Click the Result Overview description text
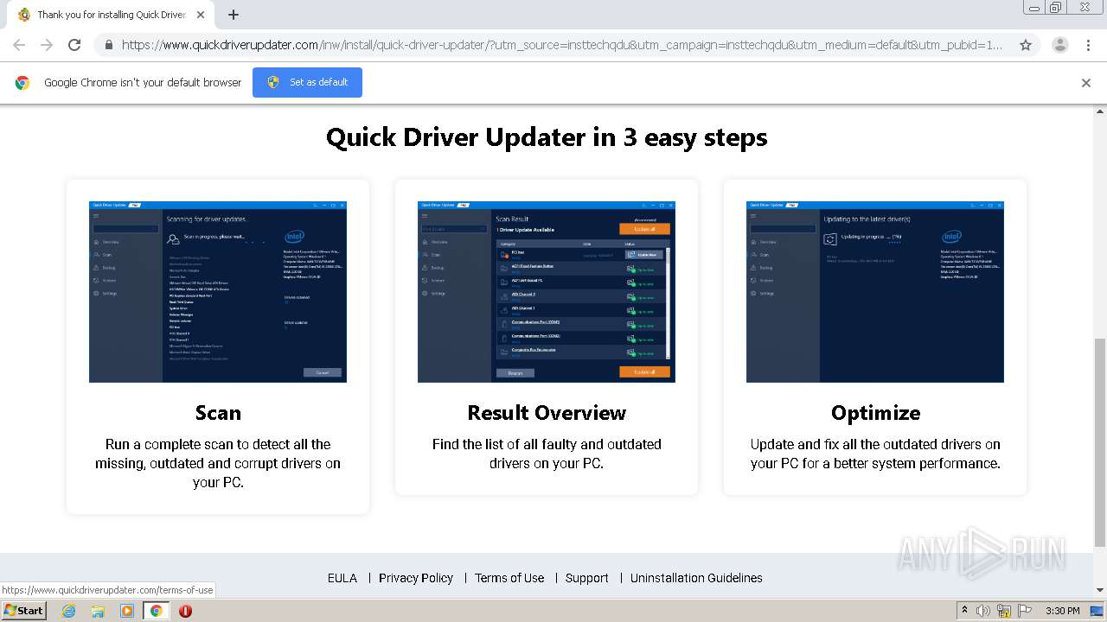This screenshot has height=622, width=1107. (x=547, y=454)
